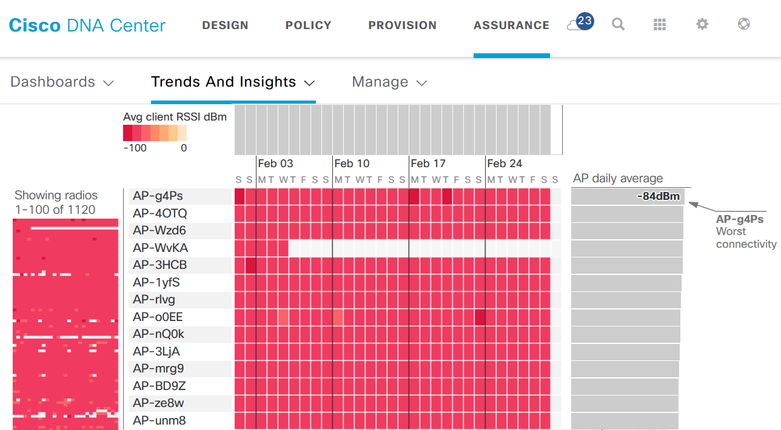Image resolution: width=781 pixels, height=430 pixels.
Task: Select the AP-WvKA row label
Action: (x=160, y=248)
